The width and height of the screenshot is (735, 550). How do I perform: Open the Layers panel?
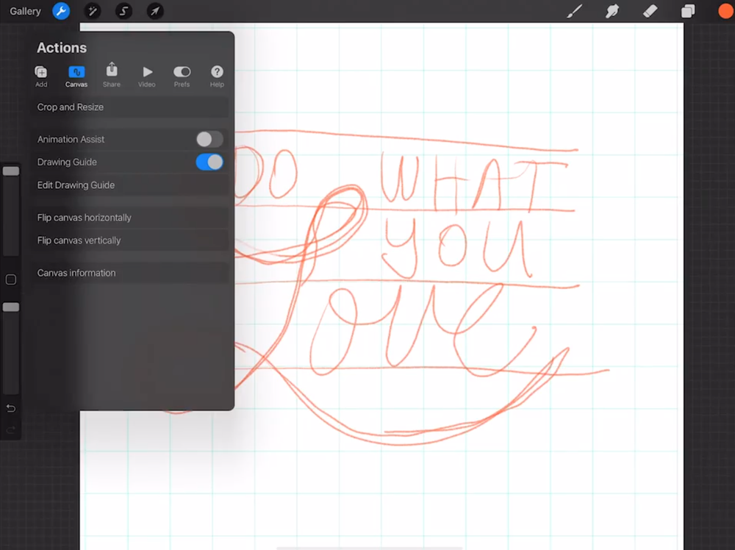click(x=688, y=11)
